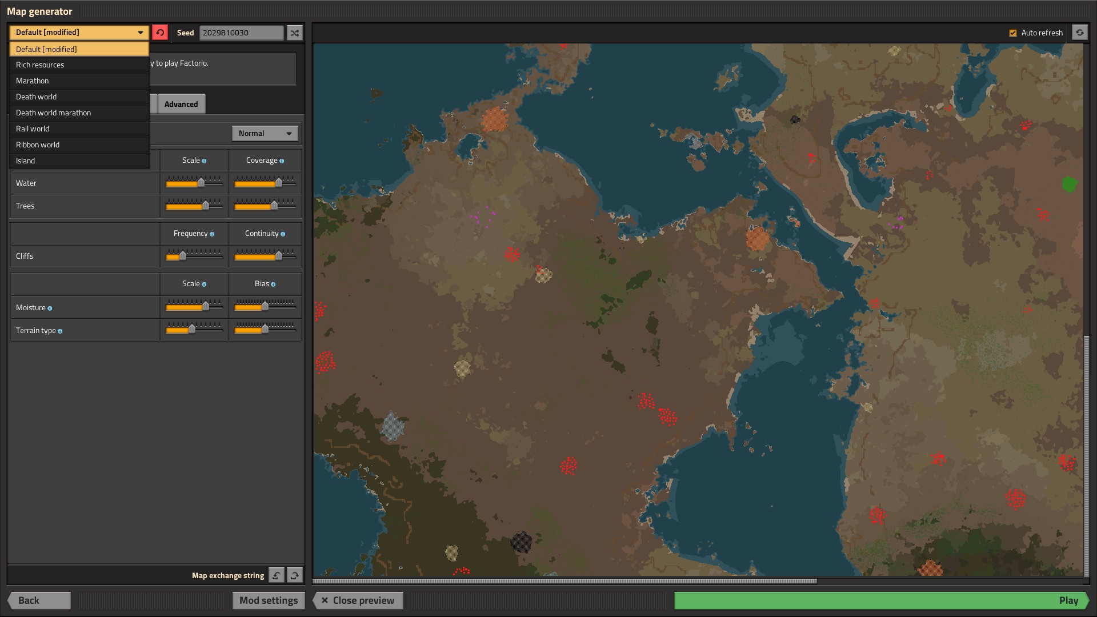The height and width of the screenshot is (617, 1097).
Task: Import a map exchange string via left icon
Action: point(277,575)
